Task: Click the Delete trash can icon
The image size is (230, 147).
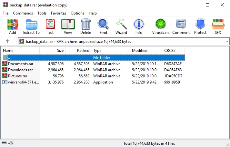Action: click(85, 26)
